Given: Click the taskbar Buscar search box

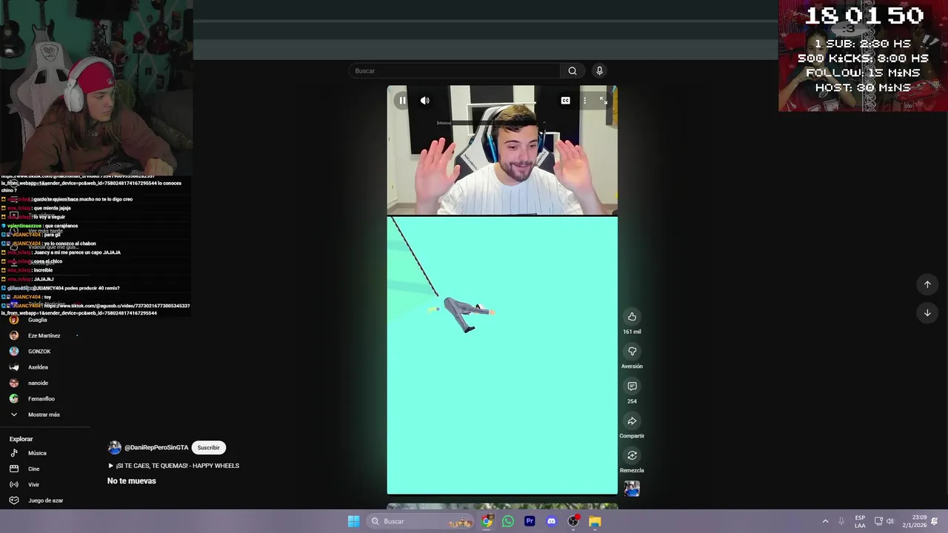Looking at the screenshot, I should [x=420, y=521].
